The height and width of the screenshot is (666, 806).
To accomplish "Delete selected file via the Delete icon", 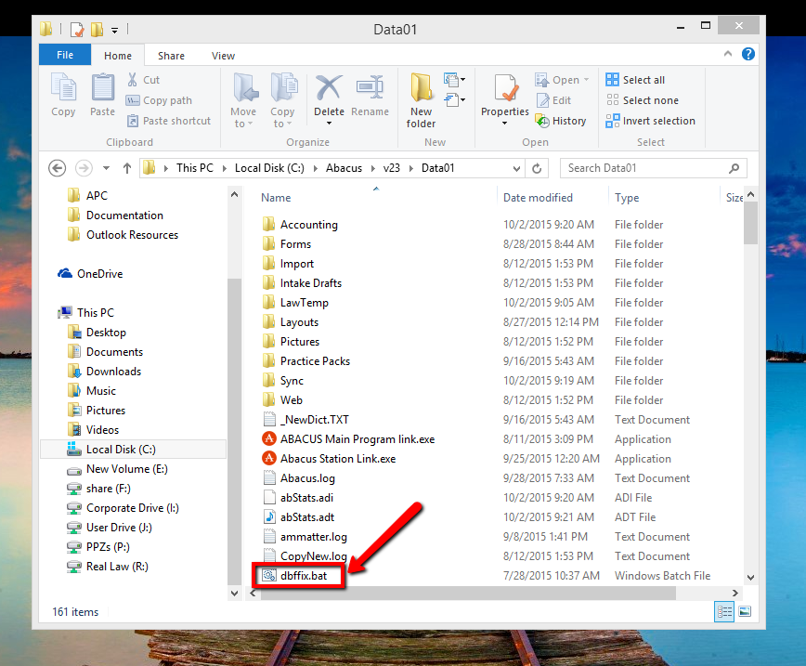I will pos(329,97).
